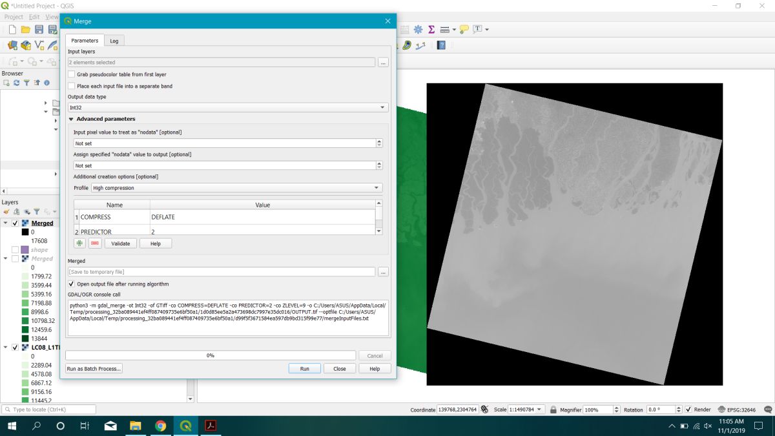
Task: Remove creation option row with minus
Action: coord(95,244)
